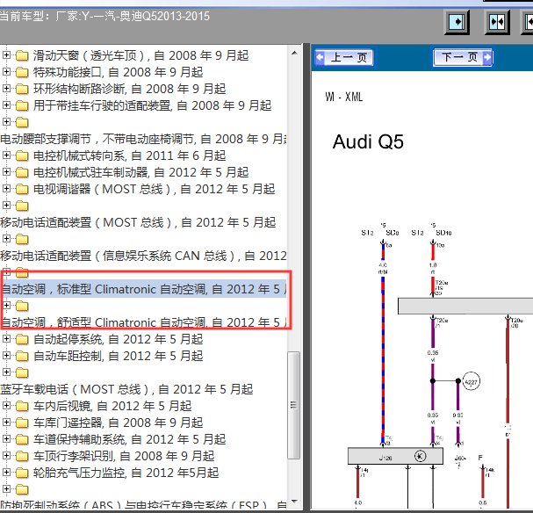Expand the 滑动天窗 (透光车顶) folder
The height and width of the screenshot is (513, 533).
6,54
